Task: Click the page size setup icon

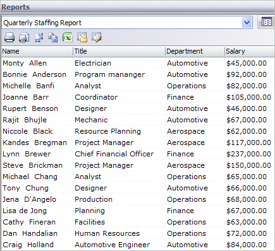Action: (39, 37)
